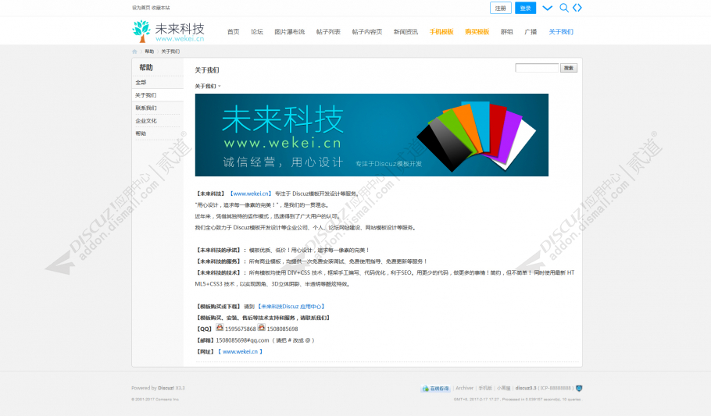Image resolution: width=711 pixels, height=416 pixels.
Task: Expand the header chevron-down menu
Action: tap(547, 8)
